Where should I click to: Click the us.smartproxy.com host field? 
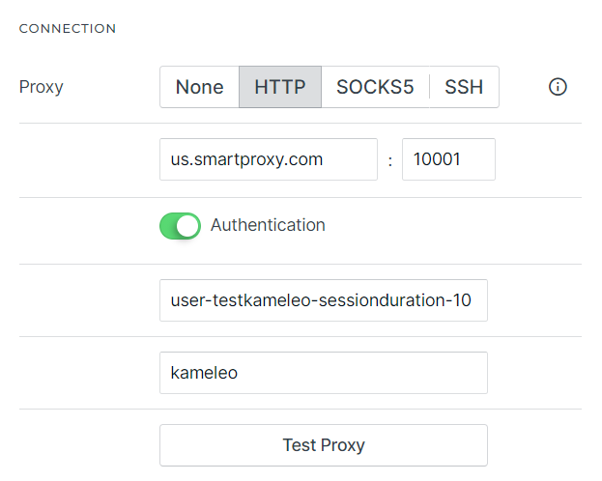pos(268,159)
